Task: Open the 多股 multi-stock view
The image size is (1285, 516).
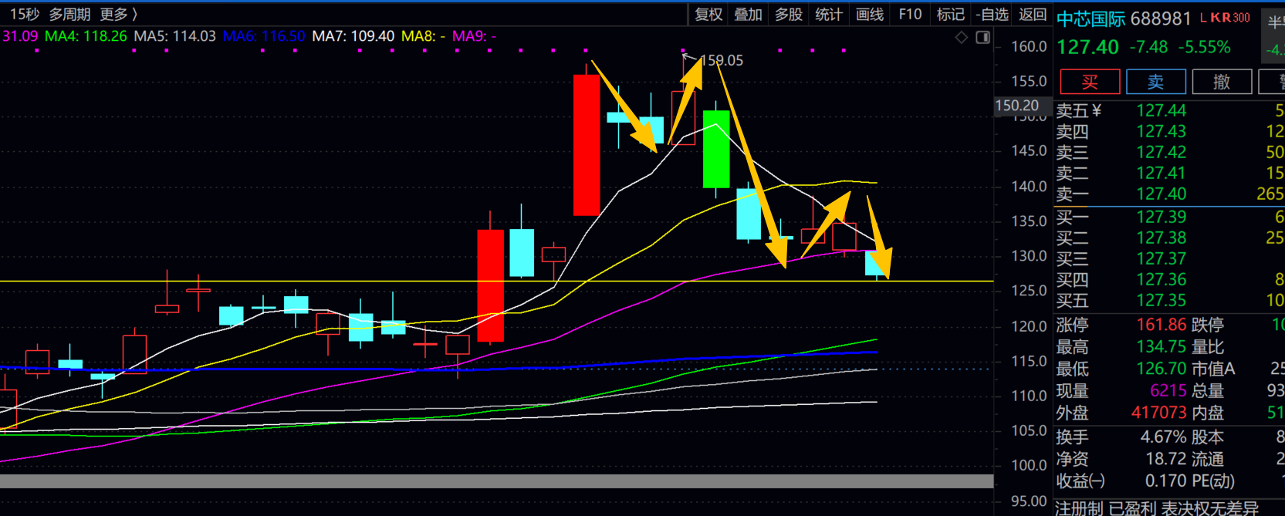Action: (789, 15)
